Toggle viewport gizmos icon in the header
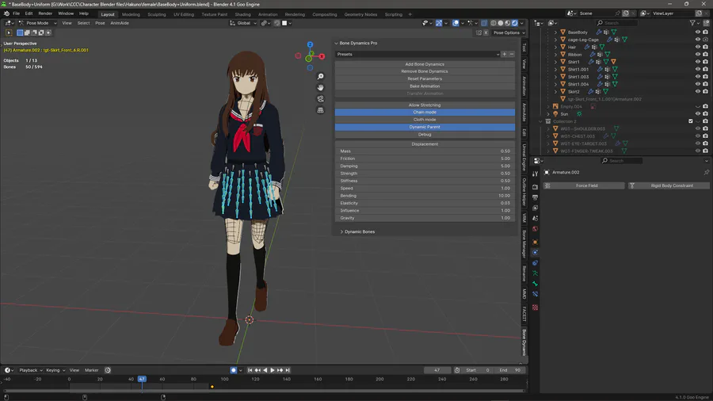The image size is (713, 401). [439, 23]
